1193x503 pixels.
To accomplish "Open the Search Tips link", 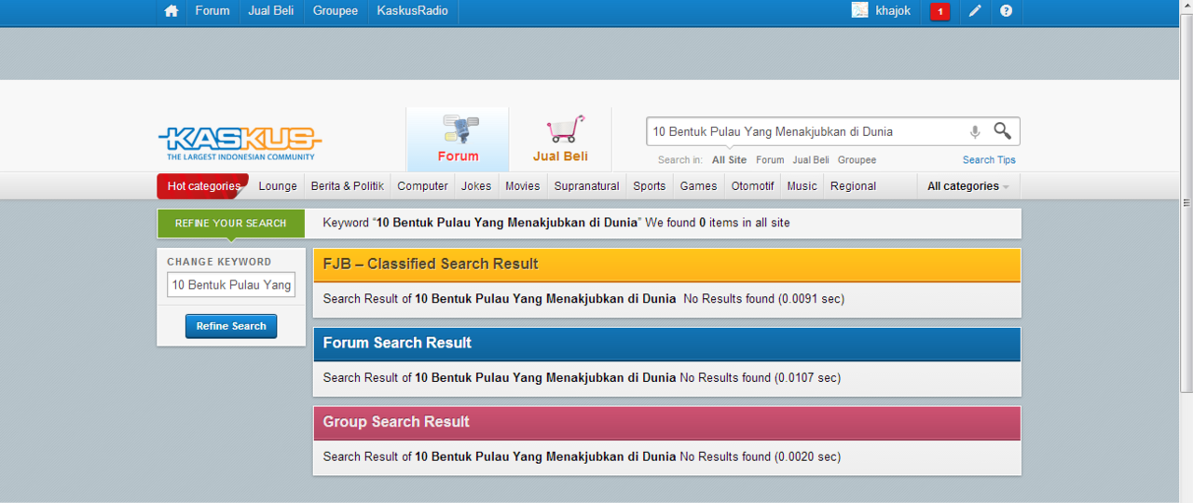I will [x=989, y=160].
